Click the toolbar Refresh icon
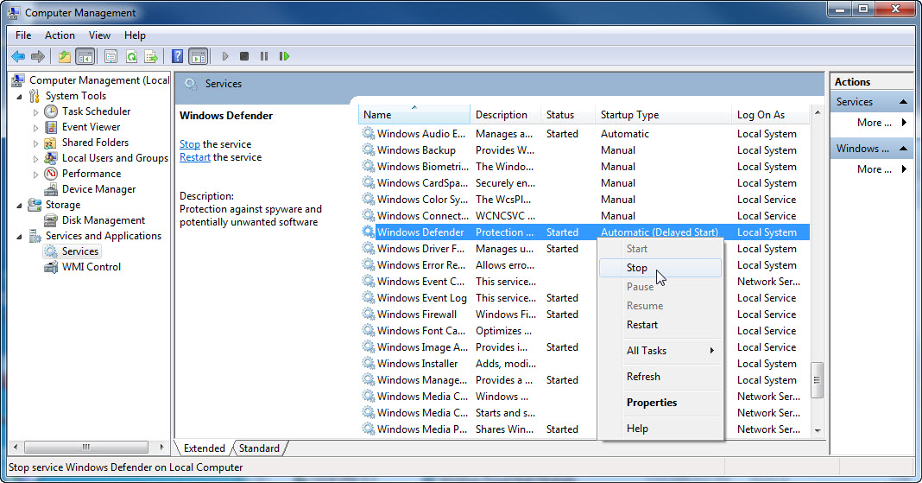This screenshot has width=922, height=483. coord(131,56)
